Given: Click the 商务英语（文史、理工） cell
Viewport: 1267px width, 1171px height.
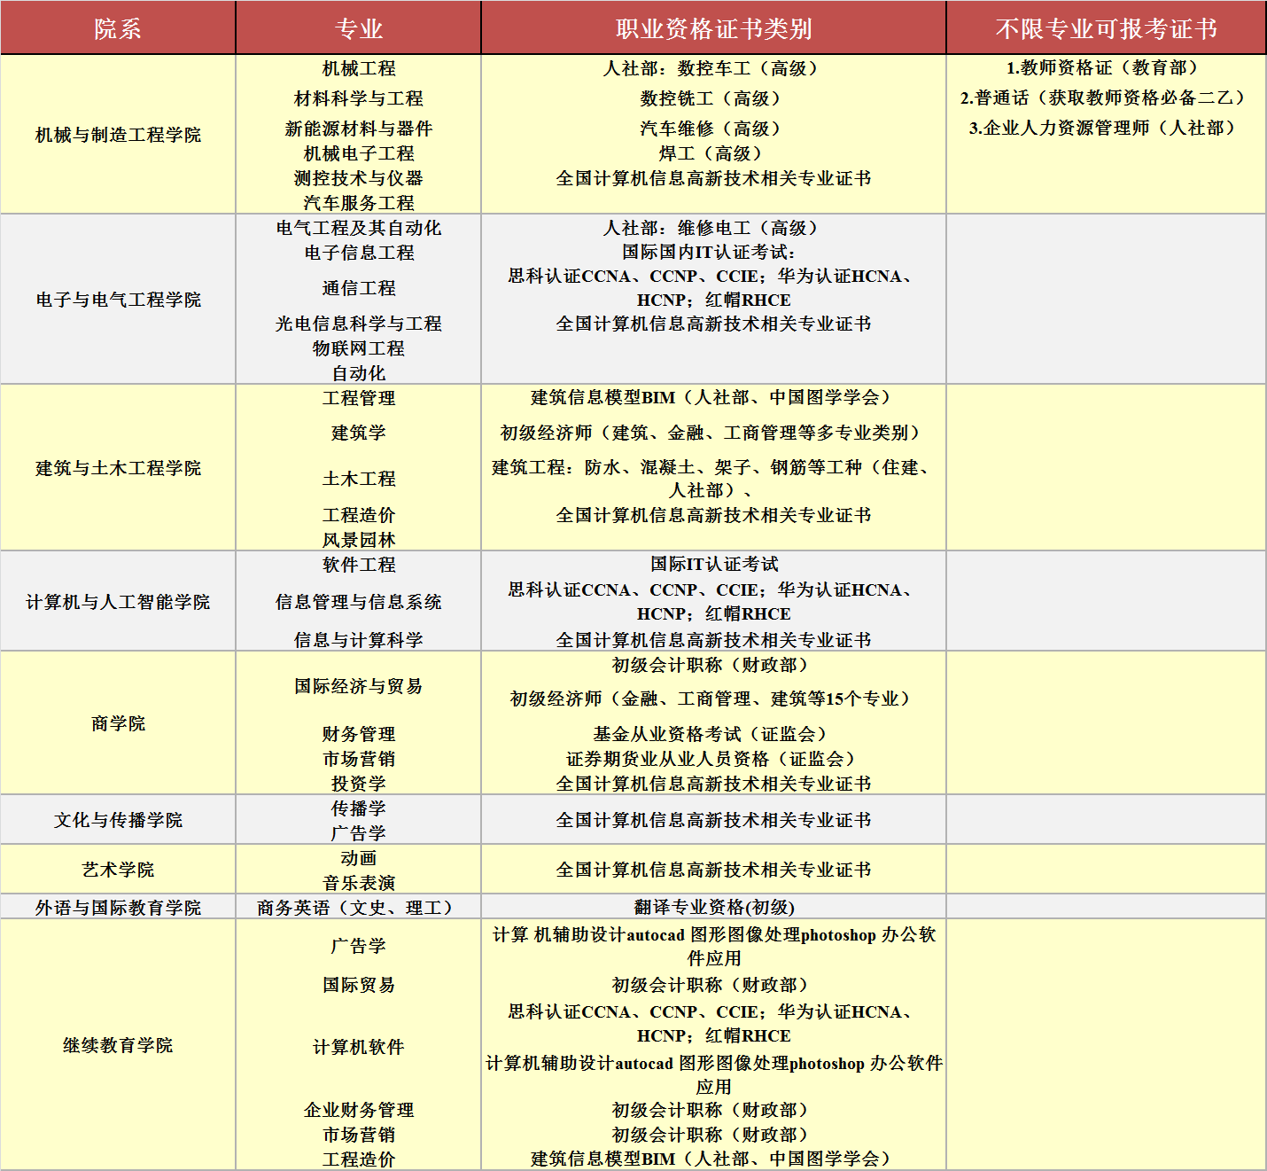Looking at the screenshot, I should (x=359, y=907).
